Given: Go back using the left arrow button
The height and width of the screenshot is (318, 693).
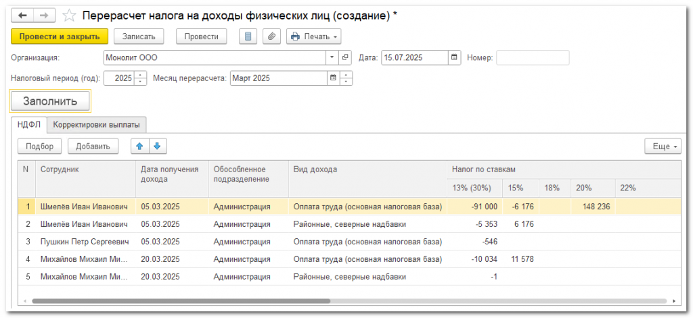Looking at the screenshot, I should click(x=22, y=16).
